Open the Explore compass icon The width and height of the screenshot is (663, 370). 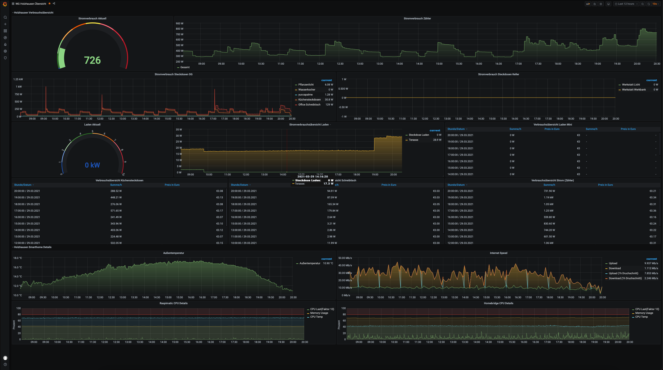[x=5, y=38]
